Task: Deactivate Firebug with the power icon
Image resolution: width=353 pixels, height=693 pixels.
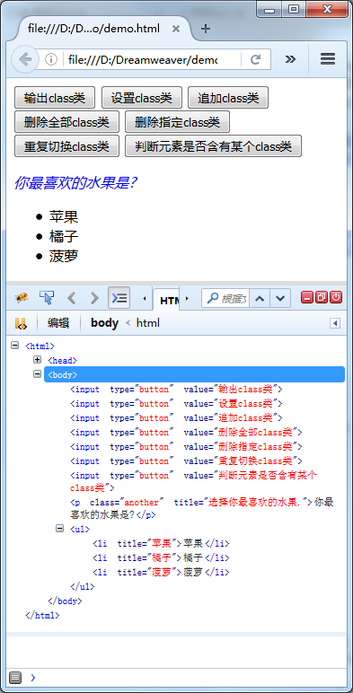Action: click(x=336, y=297)
